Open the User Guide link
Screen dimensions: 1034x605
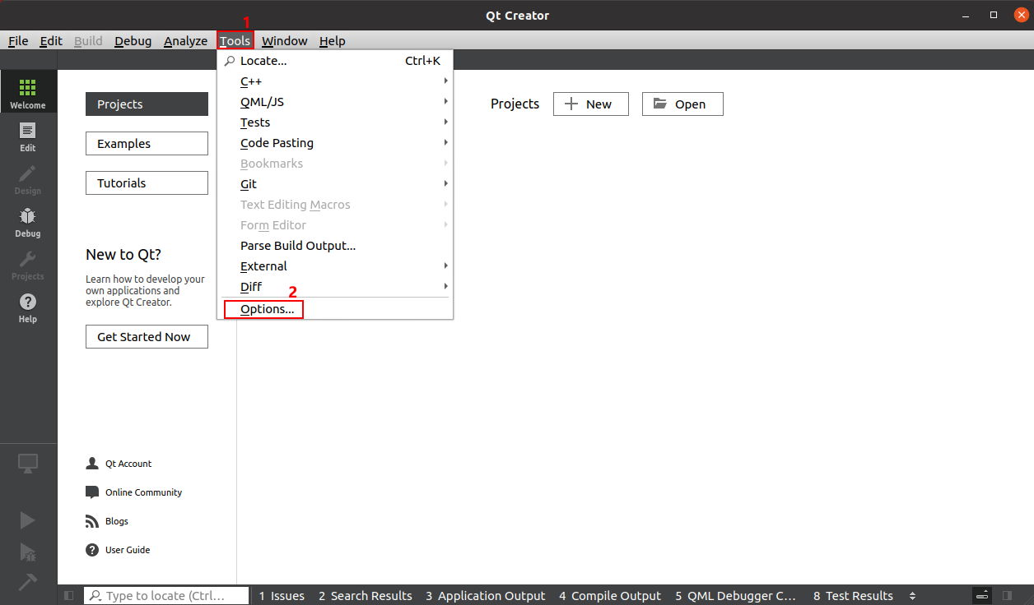point(128,550)
